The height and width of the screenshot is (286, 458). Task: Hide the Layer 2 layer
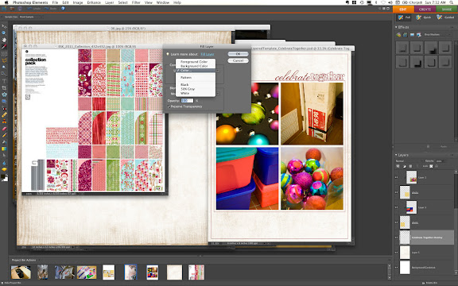[x=396, y=177]
